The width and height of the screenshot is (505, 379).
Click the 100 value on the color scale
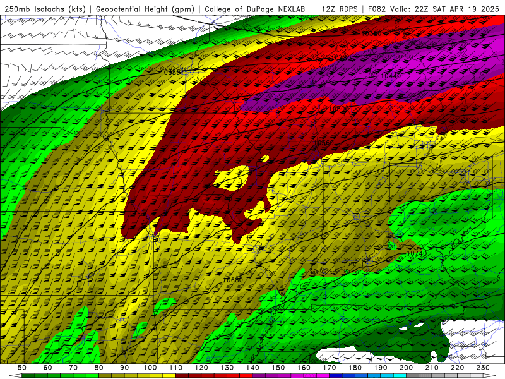click(x=150, y=368)
